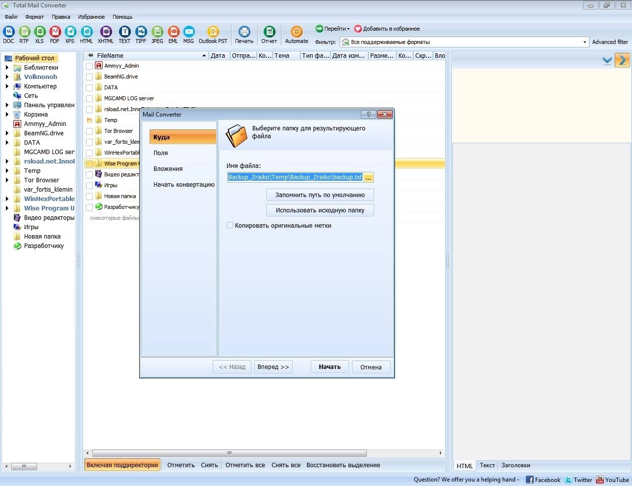Image resolution: width=632 pixels, height=486 pixels.
Task: Open the Правка menu
Action: click(61, 17)
